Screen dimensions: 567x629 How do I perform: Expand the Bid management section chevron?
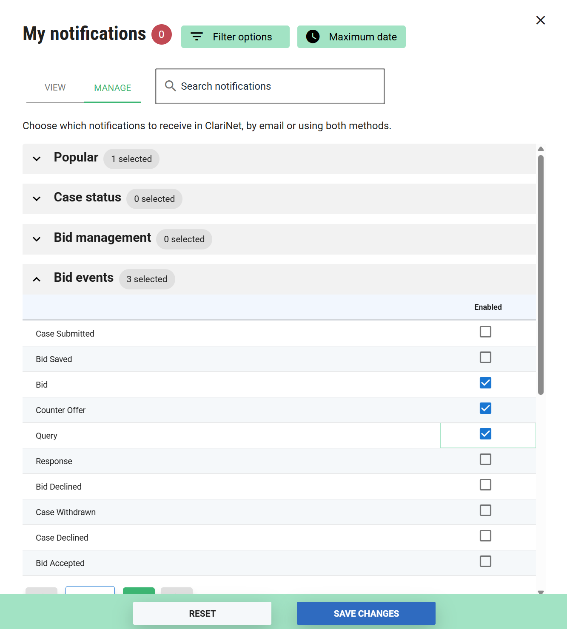(37, 239)
